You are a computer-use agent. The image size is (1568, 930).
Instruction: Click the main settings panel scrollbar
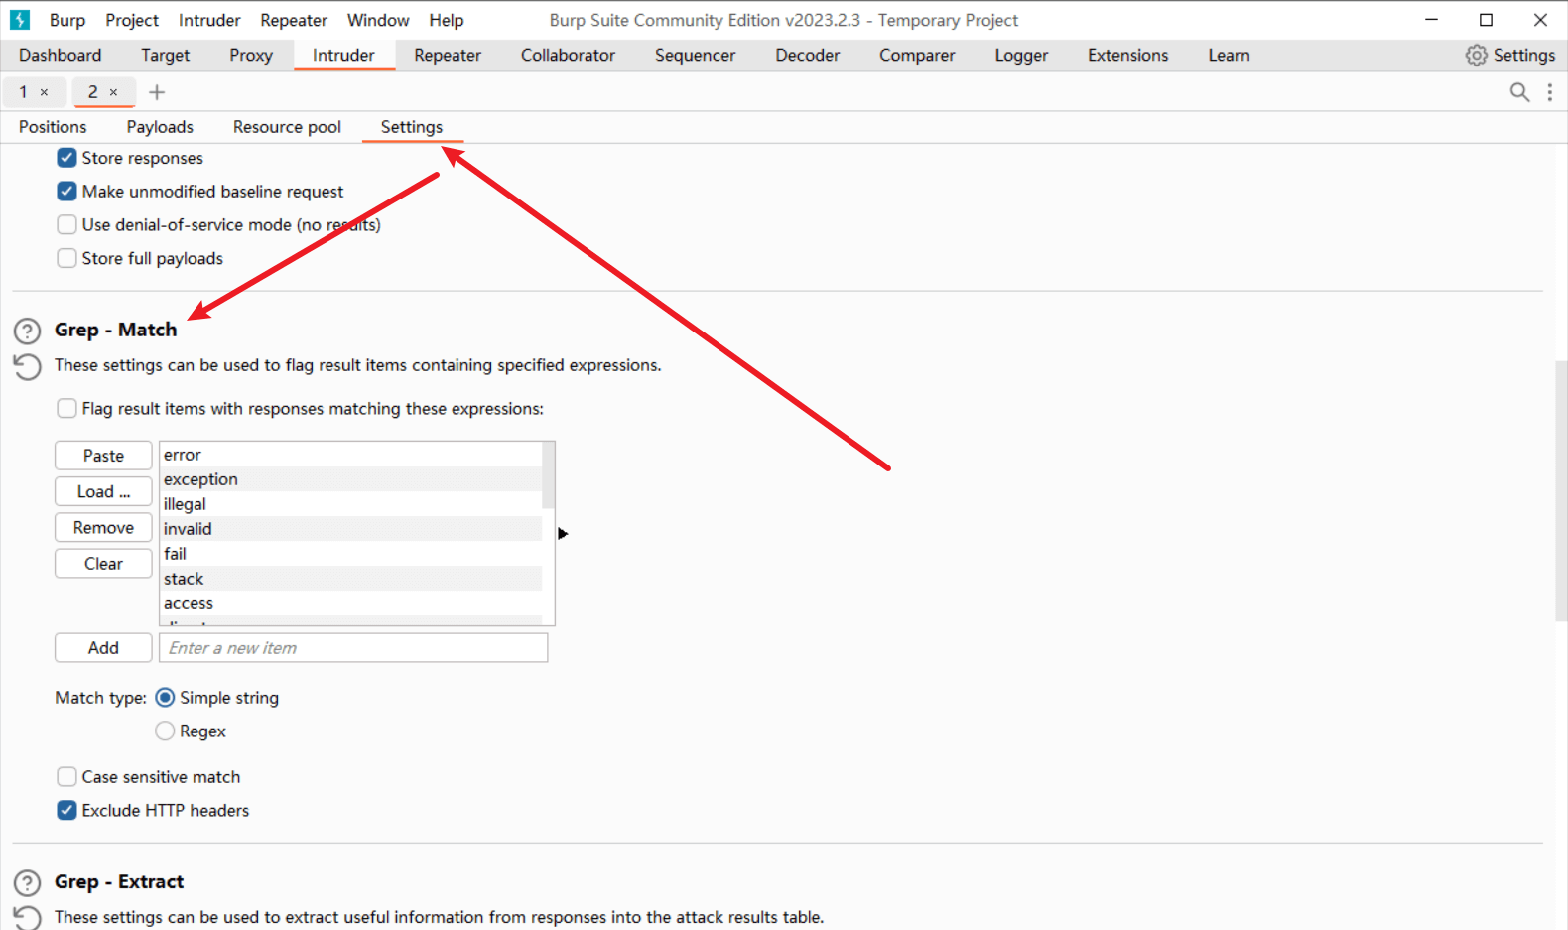1561,491
